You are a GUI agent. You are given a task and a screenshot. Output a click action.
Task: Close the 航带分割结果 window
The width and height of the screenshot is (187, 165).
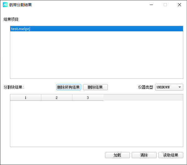point(180,5)
